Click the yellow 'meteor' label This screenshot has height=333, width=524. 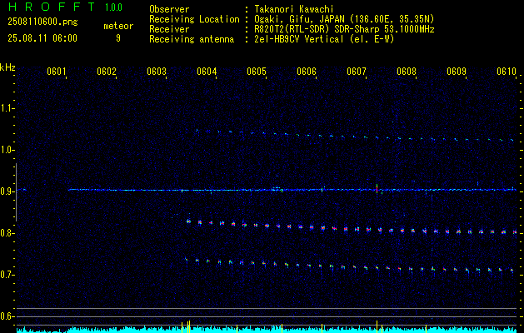(x=118, y=26)
